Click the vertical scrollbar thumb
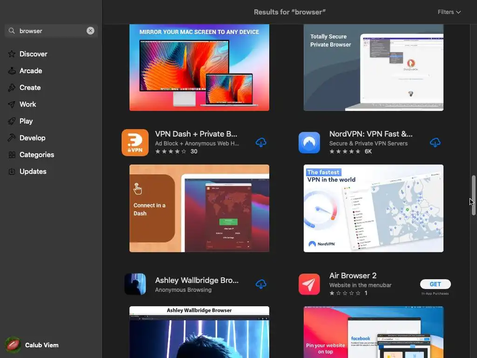This screenshot has height=358, width=477. pos(473,195)
